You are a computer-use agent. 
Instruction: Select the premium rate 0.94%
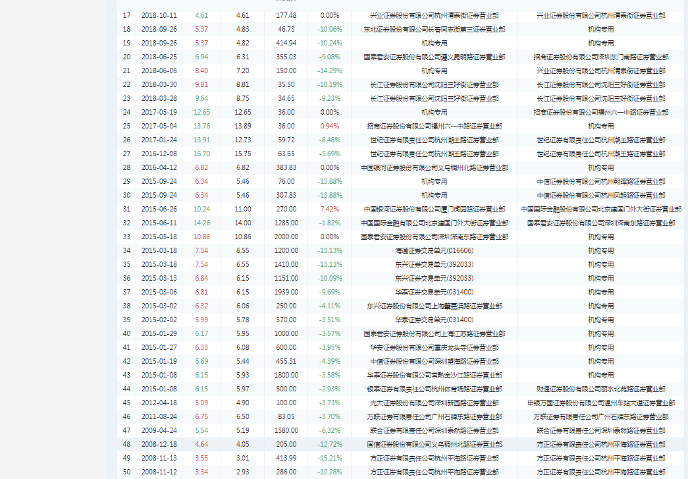pos(330,126)
